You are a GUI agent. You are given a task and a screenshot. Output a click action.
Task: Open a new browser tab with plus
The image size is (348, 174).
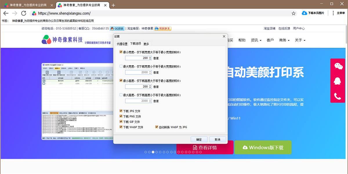113,5
